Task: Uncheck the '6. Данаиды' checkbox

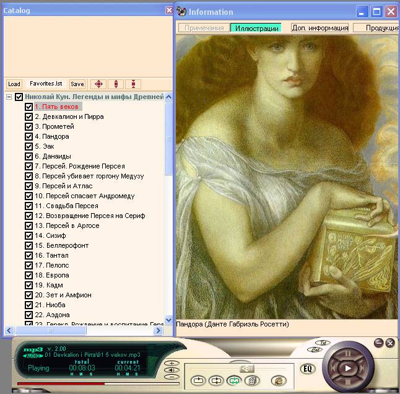Action: [x=29, y=156]
